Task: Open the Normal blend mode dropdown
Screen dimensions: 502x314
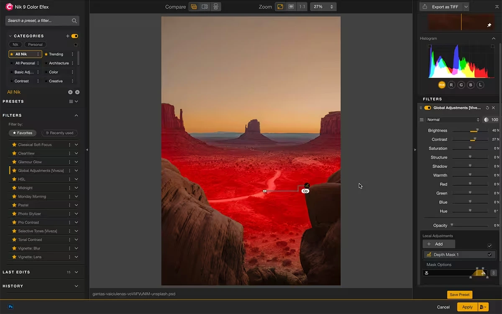Action: click(x=453, y=120)
